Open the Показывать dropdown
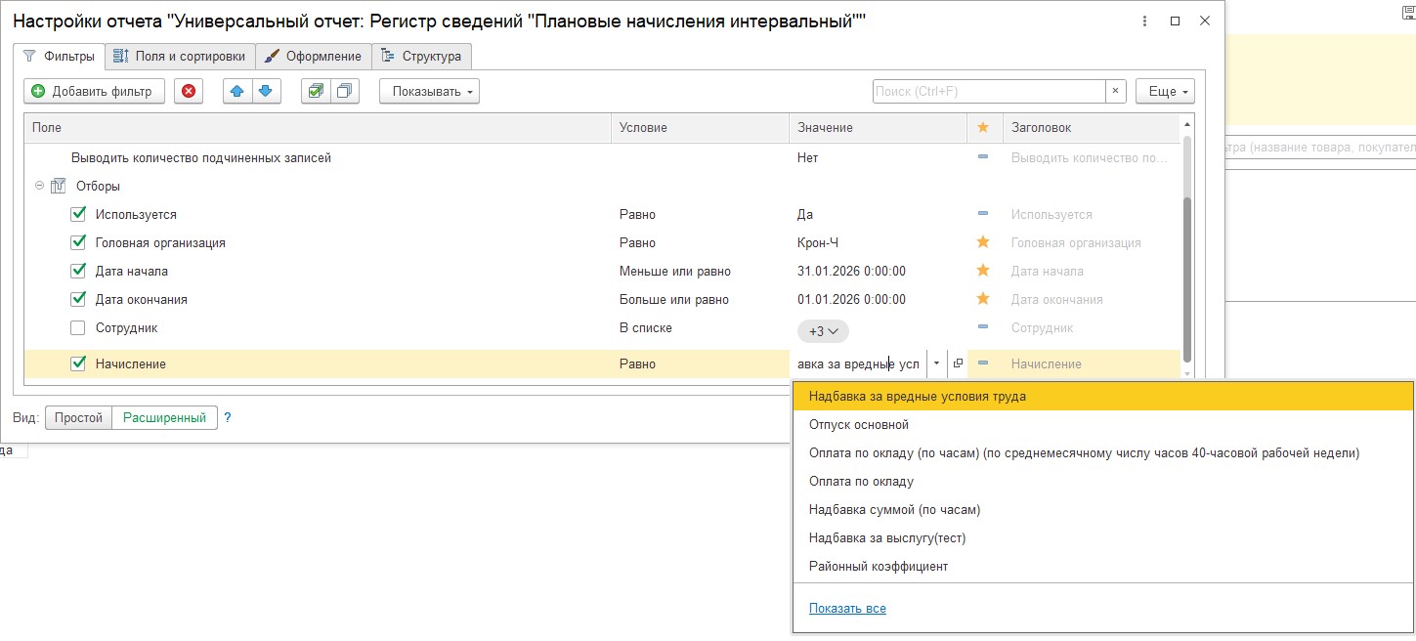This screenshot has width=1416, height=641. tap(429, 91)
